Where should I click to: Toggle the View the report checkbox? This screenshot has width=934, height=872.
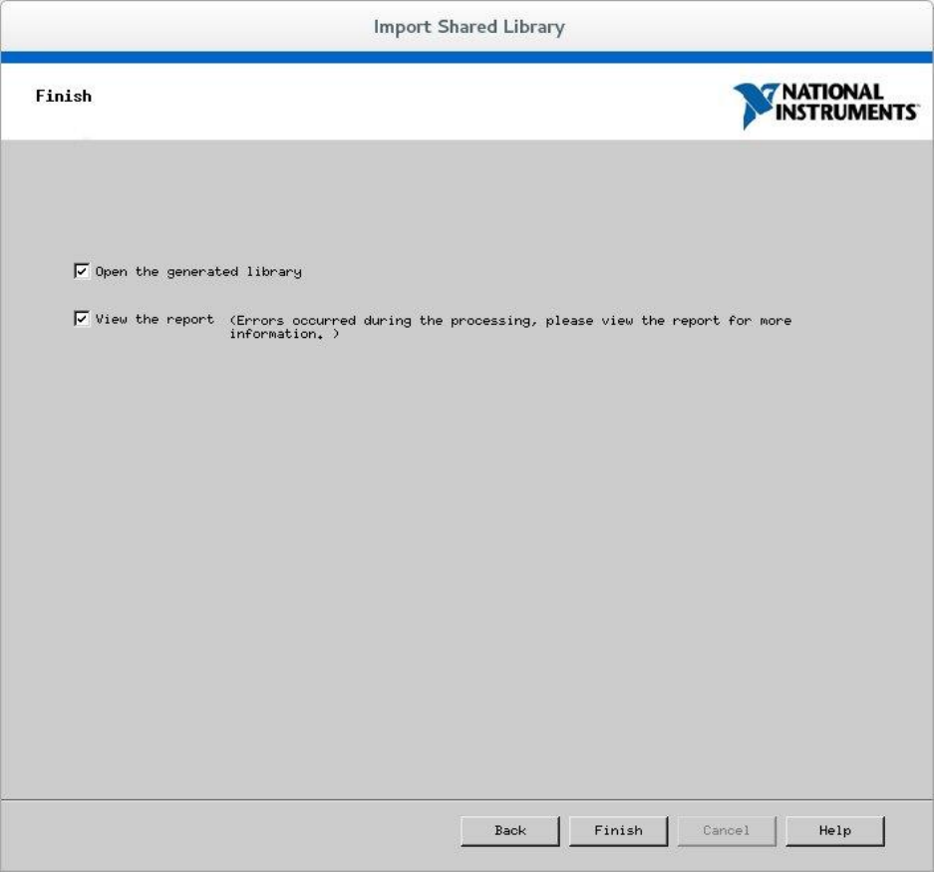pyautogui.click(x=82, y=319)
